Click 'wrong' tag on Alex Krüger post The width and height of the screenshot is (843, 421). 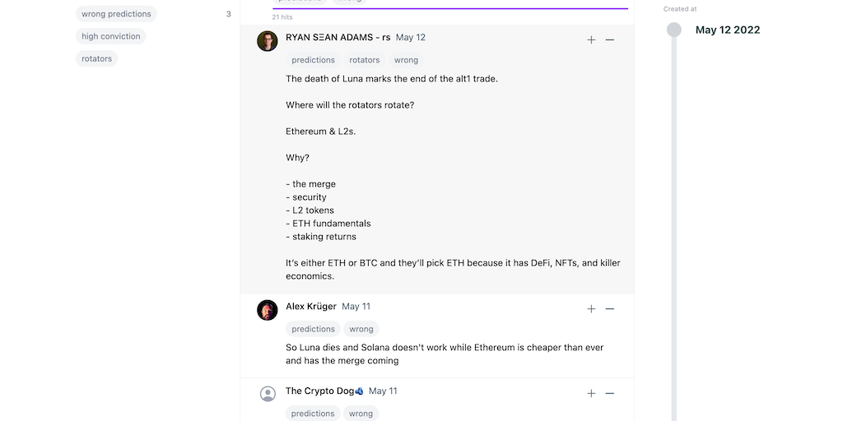coord(361,329)
